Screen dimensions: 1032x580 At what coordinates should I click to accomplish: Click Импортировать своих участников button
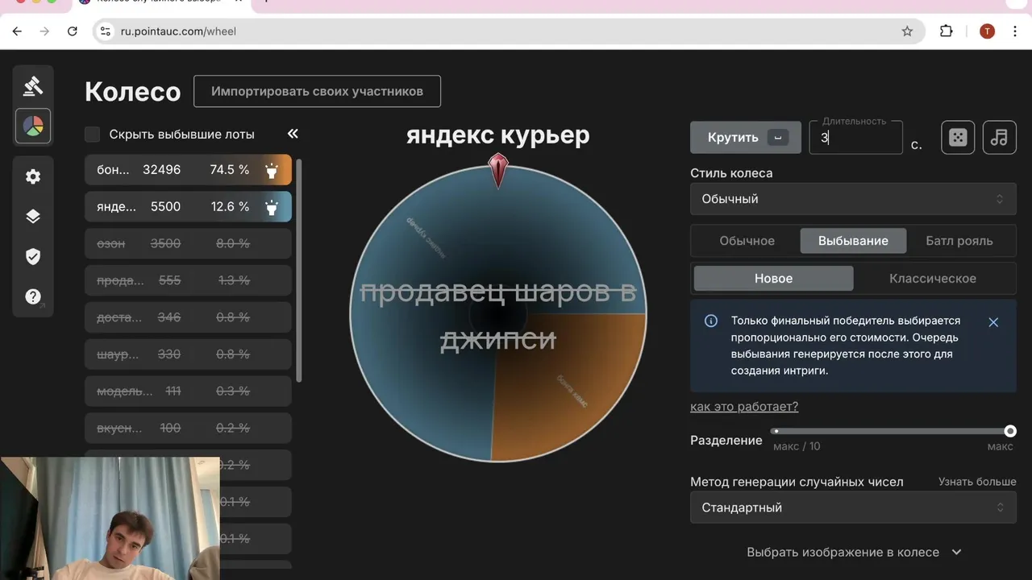317,91
